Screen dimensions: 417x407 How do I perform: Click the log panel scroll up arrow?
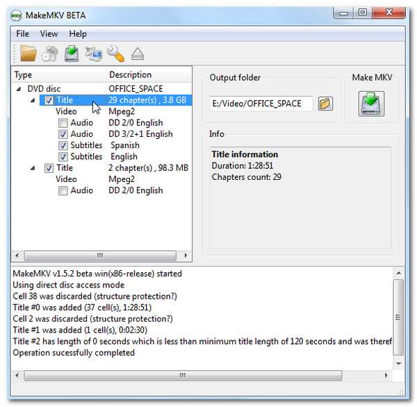398,273
